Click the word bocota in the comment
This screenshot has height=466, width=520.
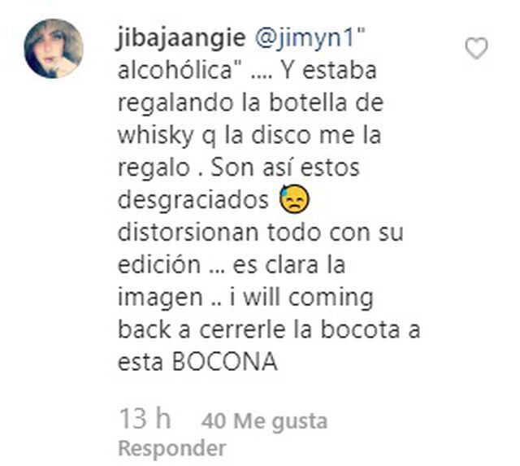coord(360,329)
